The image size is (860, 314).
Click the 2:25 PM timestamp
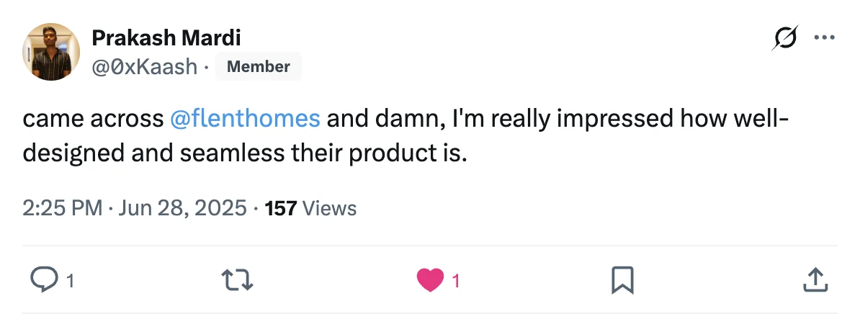pos(62,208)
